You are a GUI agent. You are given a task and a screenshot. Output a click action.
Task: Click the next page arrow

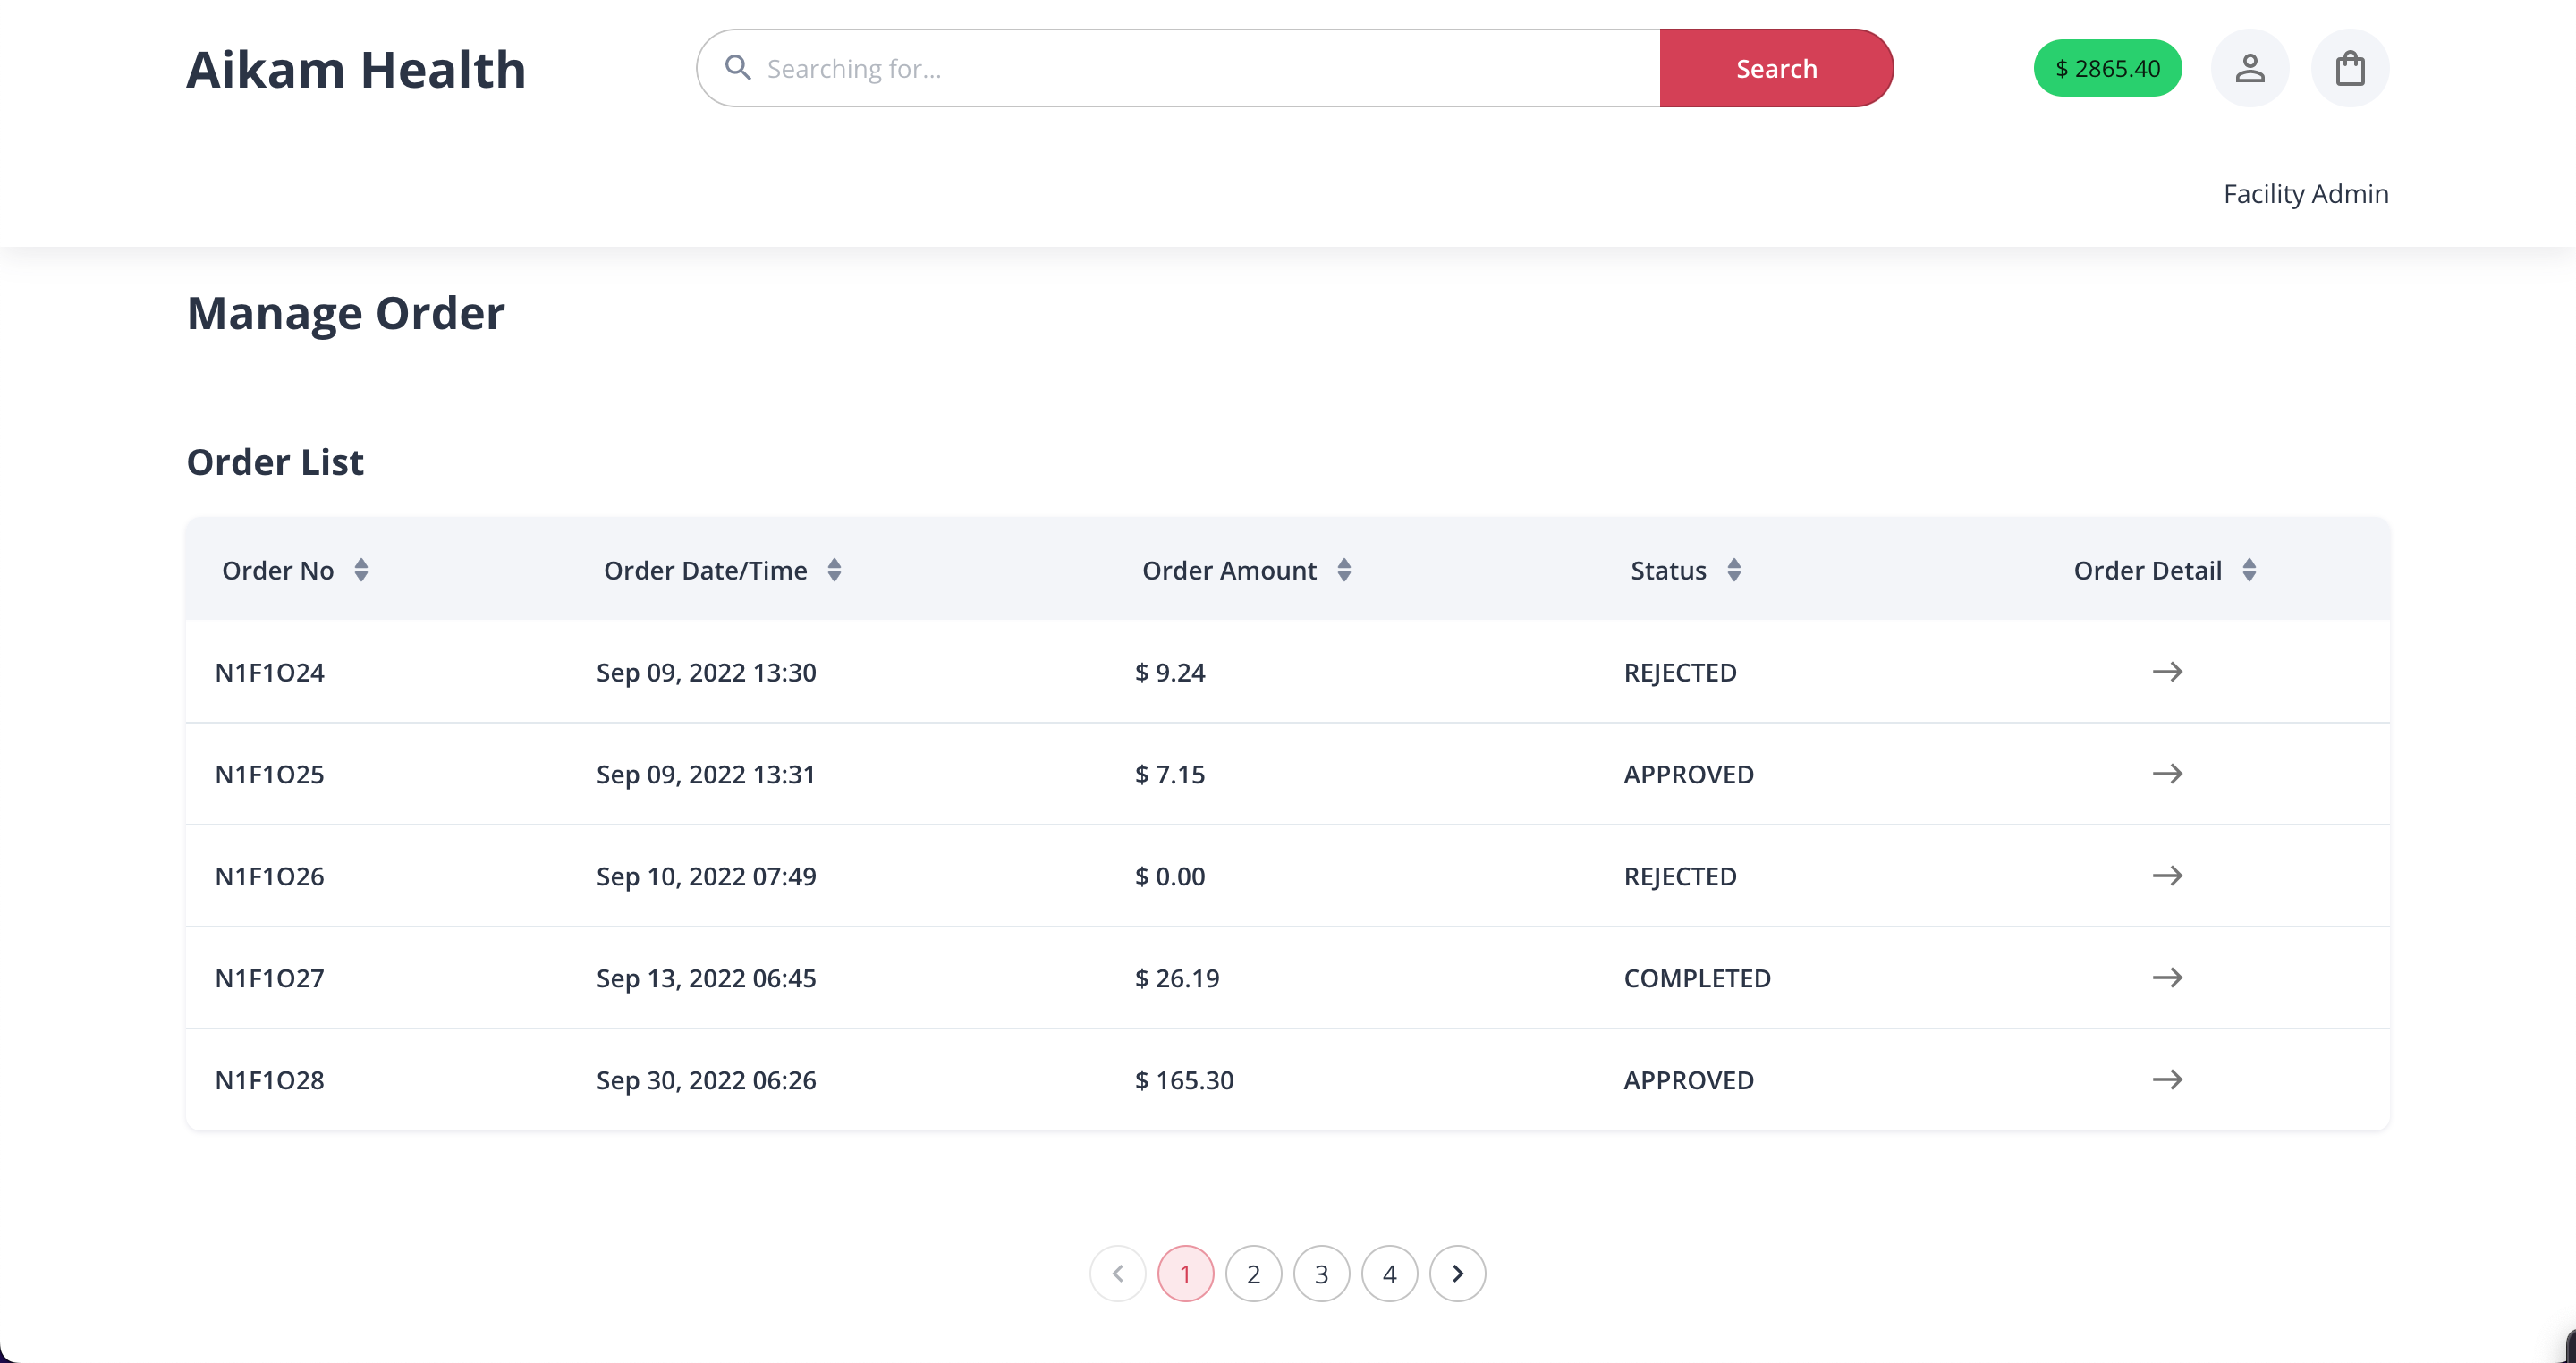click(1458, 1273)
